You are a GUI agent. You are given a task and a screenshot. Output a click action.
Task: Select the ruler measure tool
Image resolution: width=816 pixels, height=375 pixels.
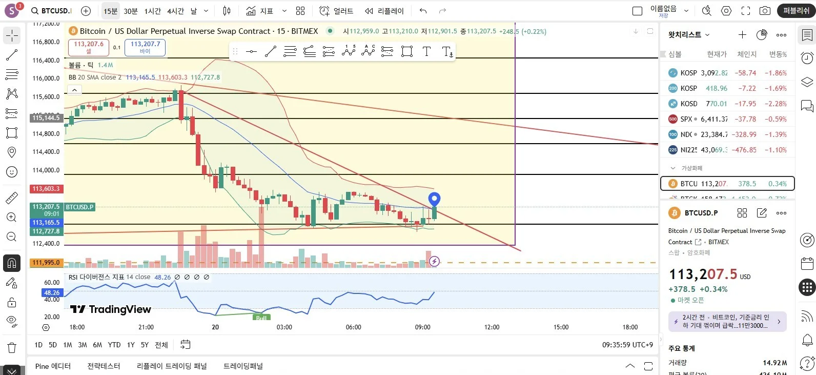click(12, 198)
